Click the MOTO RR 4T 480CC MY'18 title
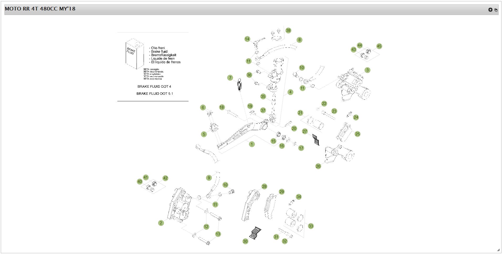Viewport: 502px width, 254px height. (40, 9)
